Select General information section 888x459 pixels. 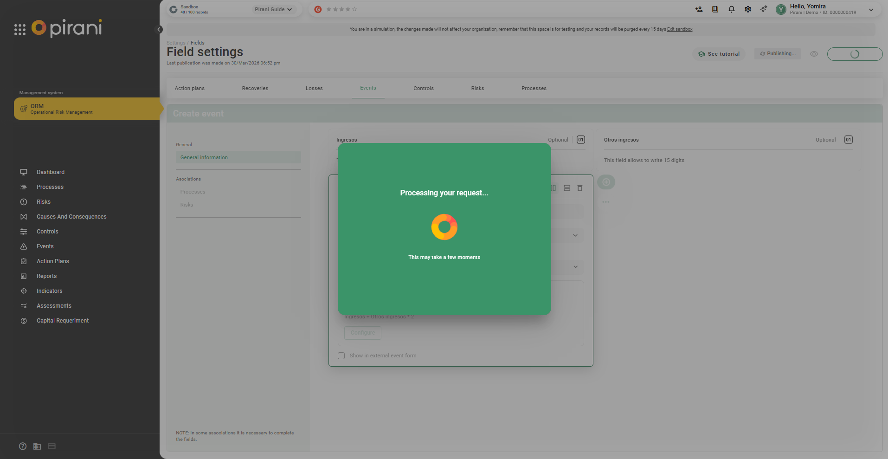click(x=238, y=157)
